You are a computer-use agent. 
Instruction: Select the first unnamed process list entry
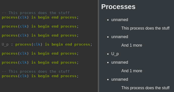tap(120, 20)
